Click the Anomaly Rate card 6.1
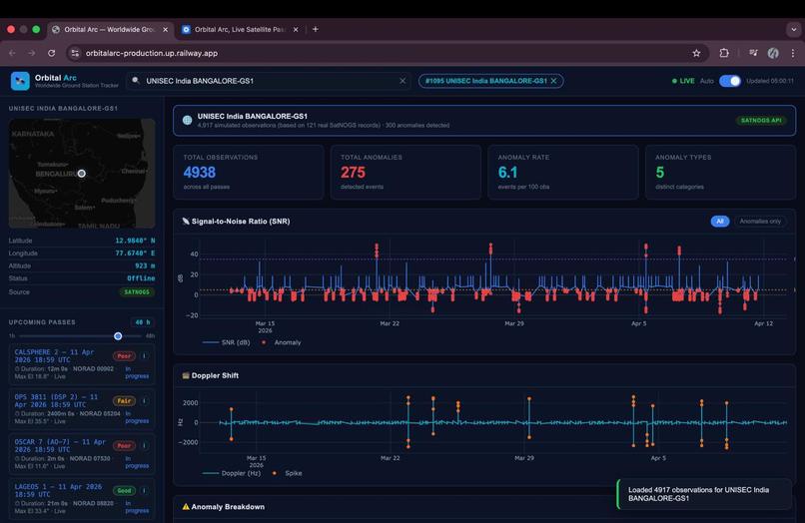This screenshot has height=523, width=805. tap(563, 172)
